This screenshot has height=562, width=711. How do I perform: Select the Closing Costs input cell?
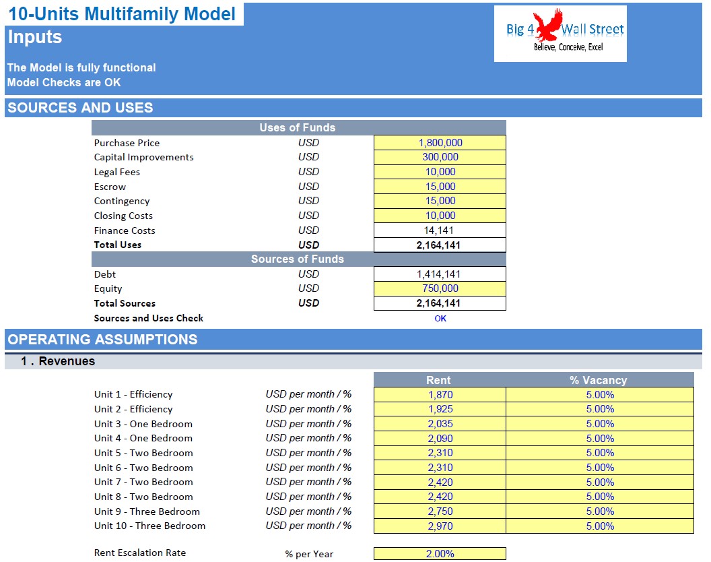(x=440, y=216)
